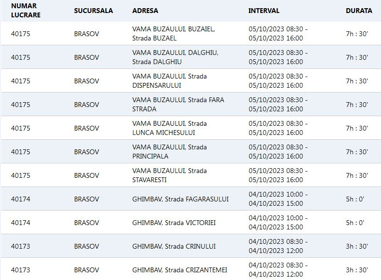This screenshot has width=381, height=280.
Task: Select the Strada STAVARESTI address cell
Action: tap(169, 175)
